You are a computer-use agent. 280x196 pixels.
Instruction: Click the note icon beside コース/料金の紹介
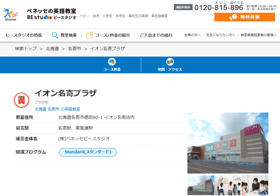coord(90,35)
